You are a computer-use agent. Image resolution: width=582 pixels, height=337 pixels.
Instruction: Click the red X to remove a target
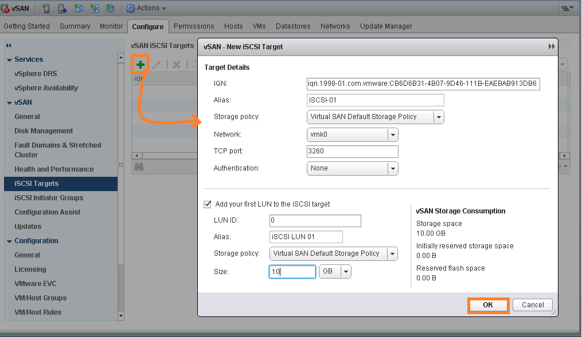pos(176,64)
